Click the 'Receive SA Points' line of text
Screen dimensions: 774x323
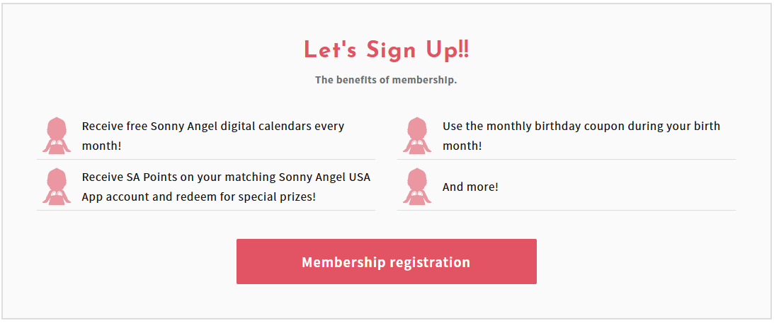[x=226, y=177]
